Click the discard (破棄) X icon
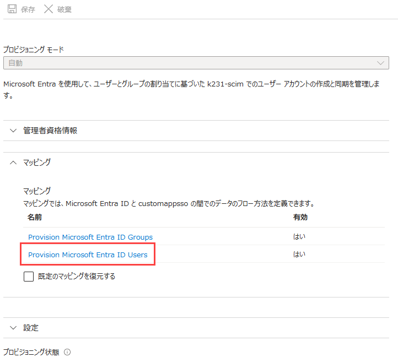Screen dimensions: 398x357 click(x=48, y=9)
